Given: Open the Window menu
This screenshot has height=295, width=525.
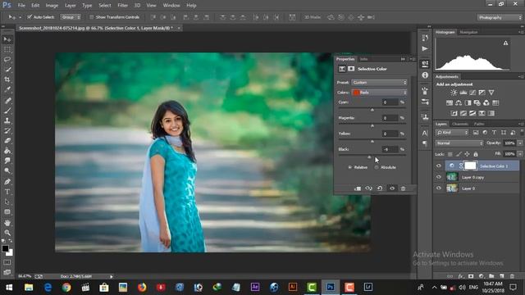Looking at the screenshot, I should 171,6.
